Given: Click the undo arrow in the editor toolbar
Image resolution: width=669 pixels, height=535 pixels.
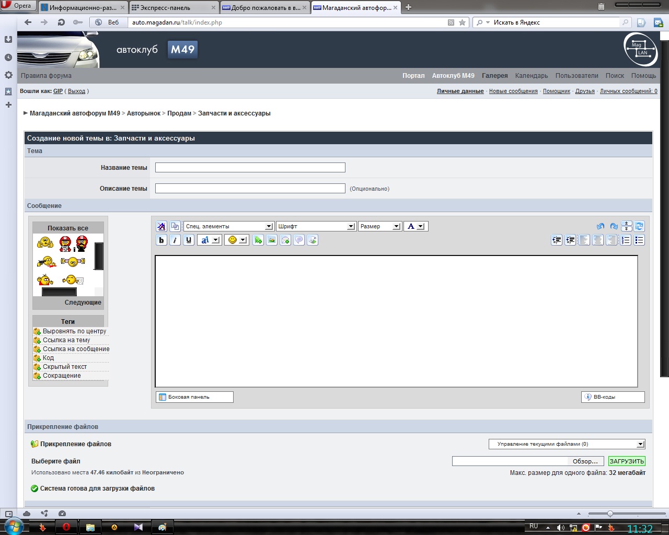Looking at the screenshot, I should click(600, 226).
